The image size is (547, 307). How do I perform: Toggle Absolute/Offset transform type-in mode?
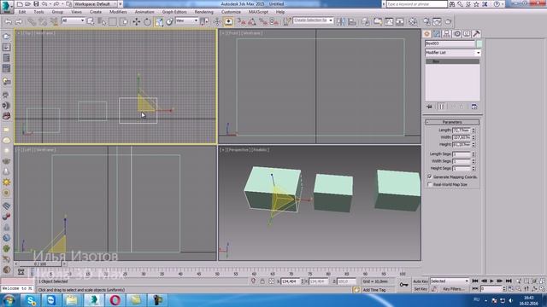tap(272, 281)
